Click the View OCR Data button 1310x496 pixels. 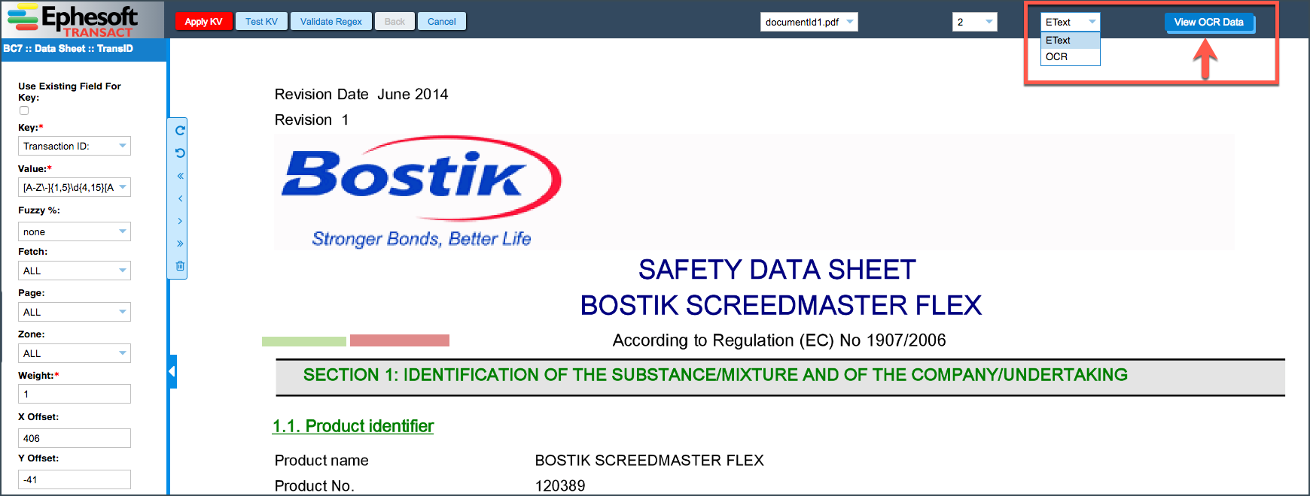(x=1209, y=23)
